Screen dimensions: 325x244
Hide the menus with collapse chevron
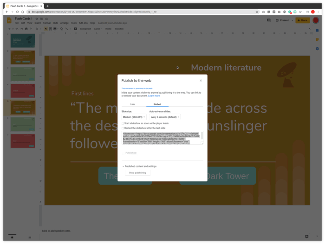310,29
